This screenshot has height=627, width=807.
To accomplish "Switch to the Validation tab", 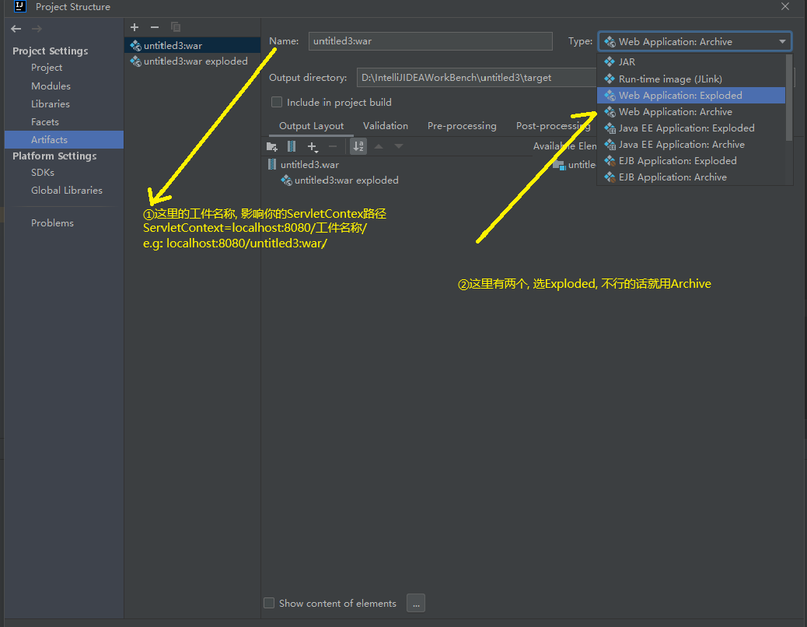I will point(385,126).
